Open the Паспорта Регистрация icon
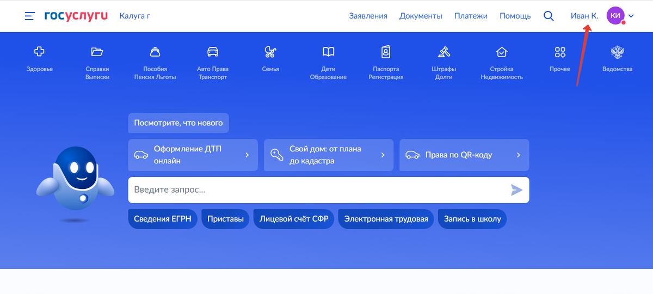 tap(386, 52)
